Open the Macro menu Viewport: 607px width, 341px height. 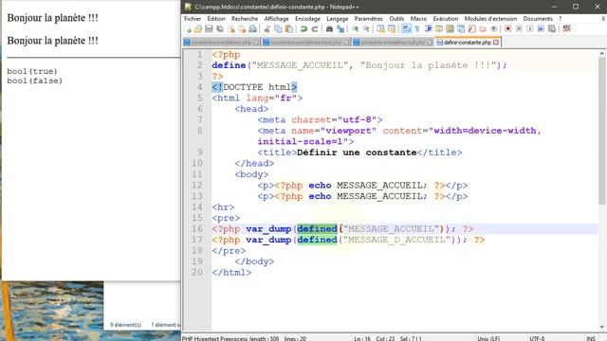tap(418, 19)
